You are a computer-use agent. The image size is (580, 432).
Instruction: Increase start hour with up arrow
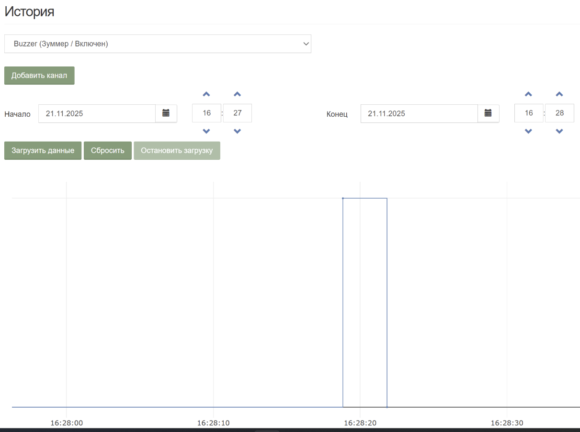click(x=206, y=94)
